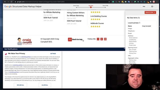Click the Tag Data step marker

91,7
